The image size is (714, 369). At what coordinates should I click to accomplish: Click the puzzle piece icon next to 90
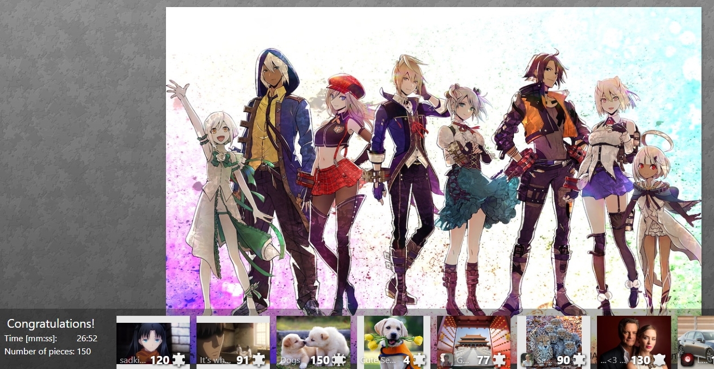tap(579, 359)
